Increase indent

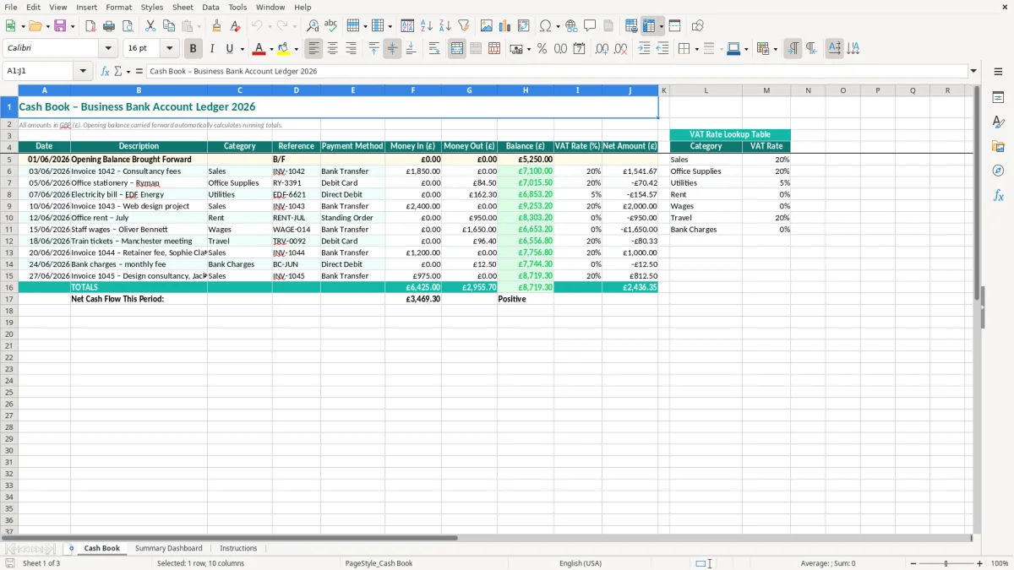pos(644,49)
